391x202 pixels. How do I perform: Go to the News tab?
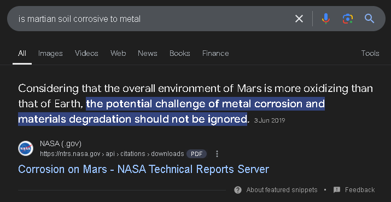click(x=148, y=54)
